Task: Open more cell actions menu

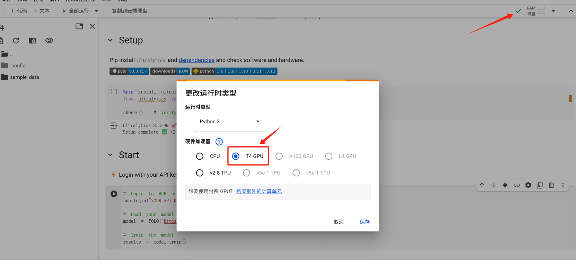Action: [x=563, y=185]
